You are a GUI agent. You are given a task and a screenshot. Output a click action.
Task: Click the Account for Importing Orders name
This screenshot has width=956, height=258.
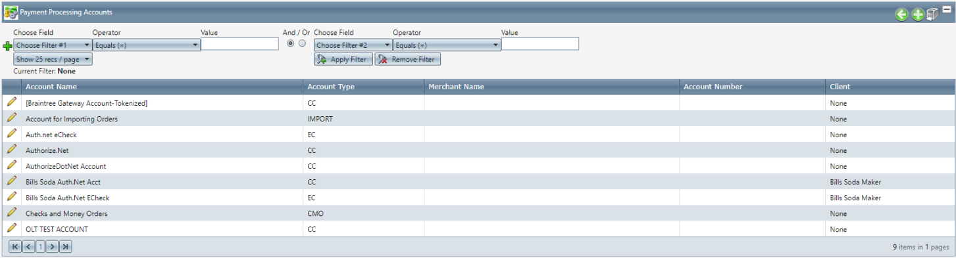(72, 119)
